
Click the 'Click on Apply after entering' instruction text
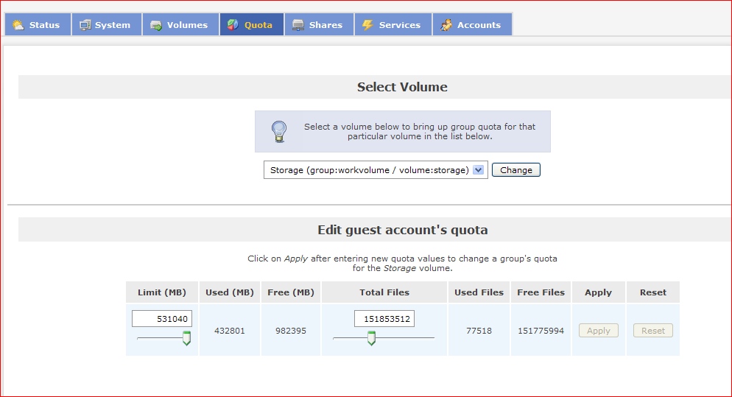tap(402, 264)
